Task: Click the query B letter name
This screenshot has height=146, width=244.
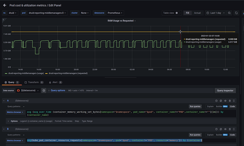Action: click(8, 129)
